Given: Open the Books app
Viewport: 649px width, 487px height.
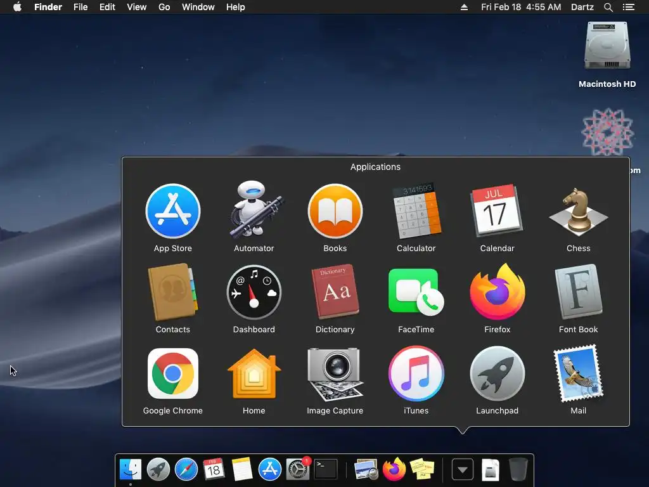Looking at the screenshot, I should 335,211.
